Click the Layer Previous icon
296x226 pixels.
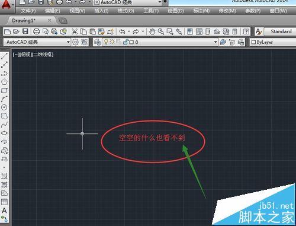click(232, 42)
